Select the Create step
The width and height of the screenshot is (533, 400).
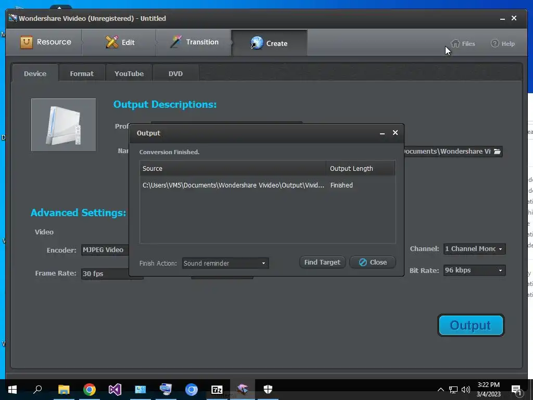[269, 43]
